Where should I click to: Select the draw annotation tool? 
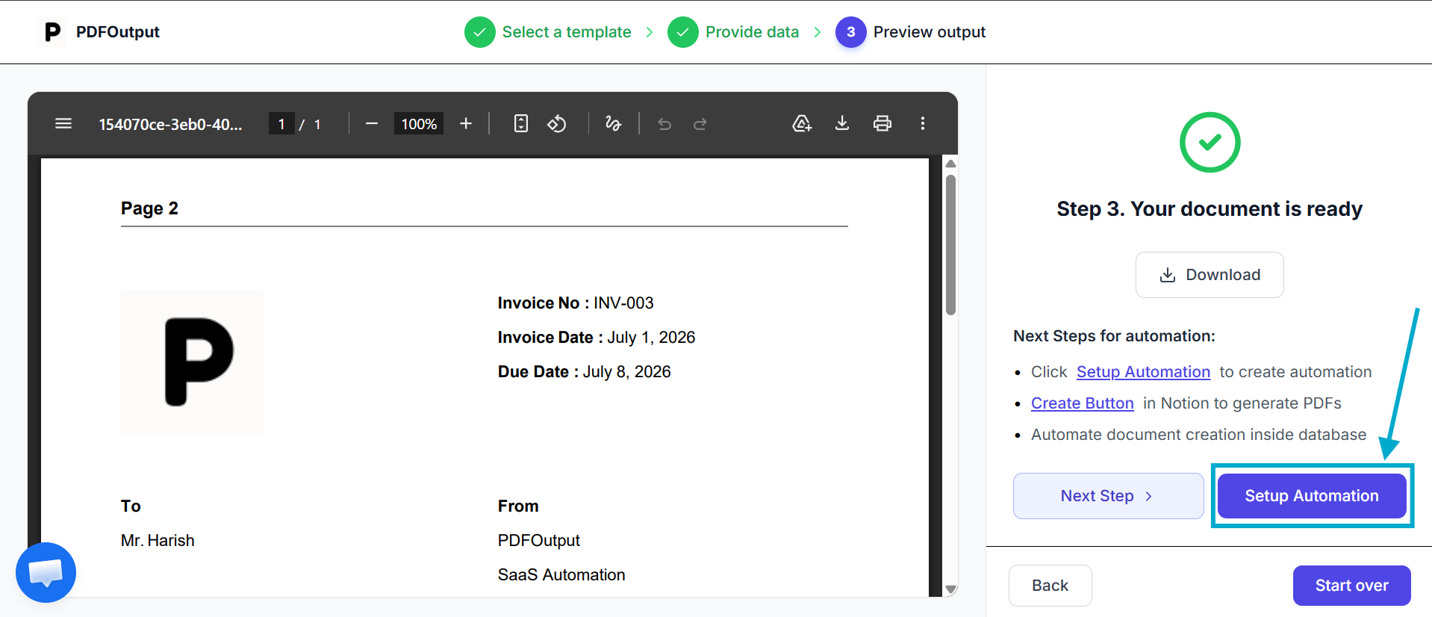613,123
